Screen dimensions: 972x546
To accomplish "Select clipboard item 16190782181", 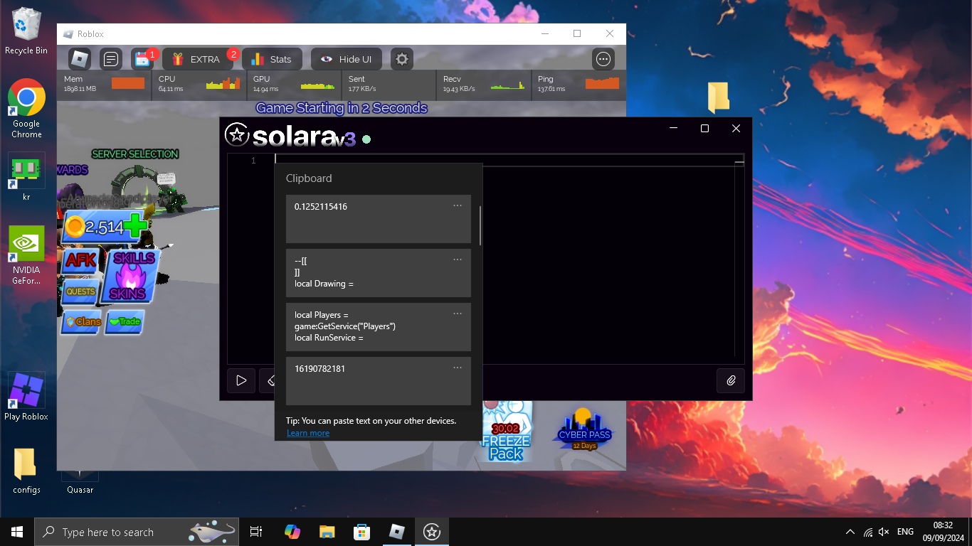I will pos(379,381).
